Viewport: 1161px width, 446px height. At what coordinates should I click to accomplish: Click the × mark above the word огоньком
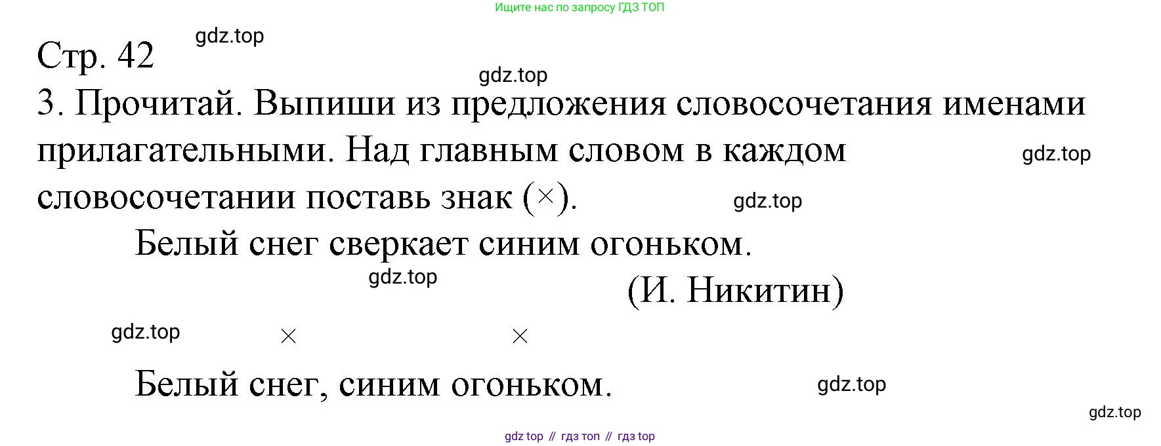tap(520, 337)
